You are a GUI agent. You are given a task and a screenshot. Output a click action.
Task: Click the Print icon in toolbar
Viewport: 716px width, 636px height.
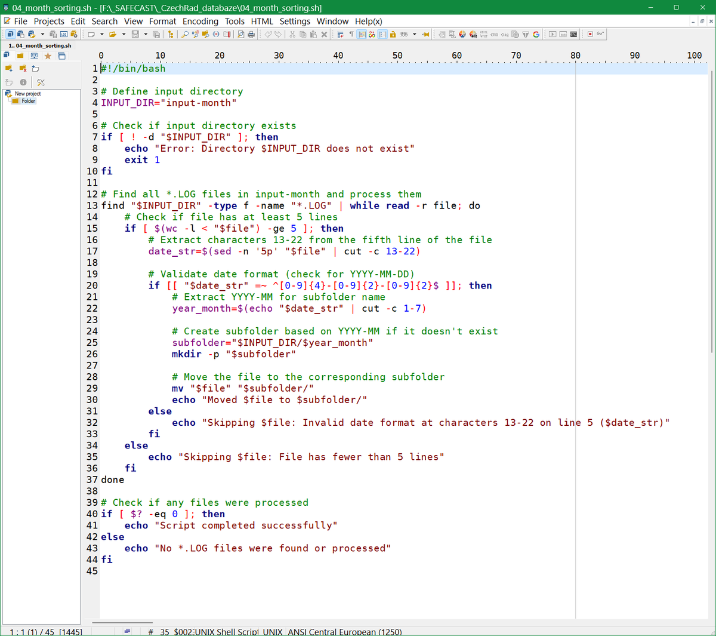click(251, 35)
